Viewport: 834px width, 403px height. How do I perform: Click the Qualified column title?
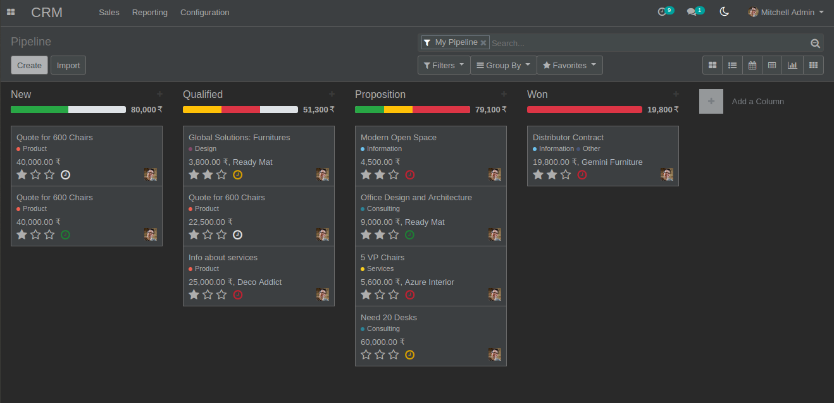[202, 94]
